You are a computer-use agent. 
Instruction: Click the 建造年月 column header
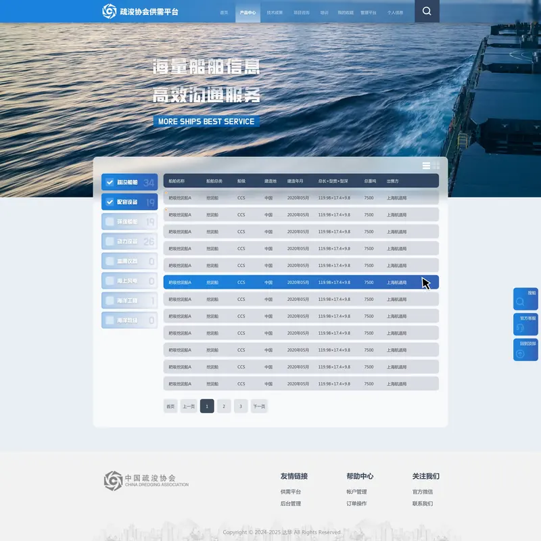click(x=295, y=181)
